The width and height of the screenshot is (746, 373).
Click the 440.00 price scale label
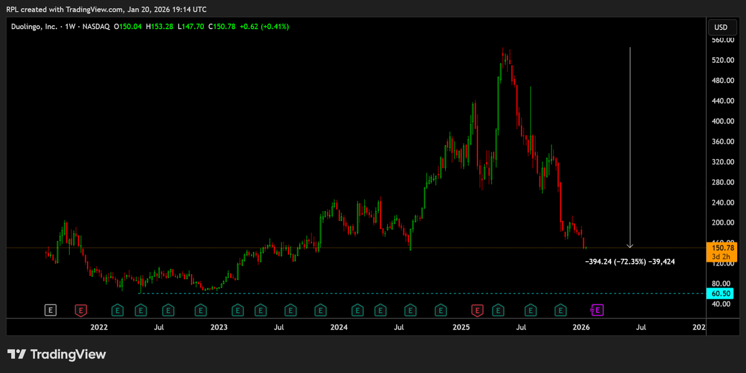(723, 101)
